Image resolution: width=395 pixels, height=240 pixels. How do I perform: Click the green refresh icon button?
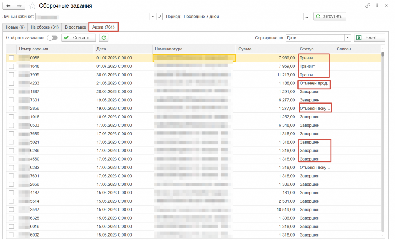[103, 37]
